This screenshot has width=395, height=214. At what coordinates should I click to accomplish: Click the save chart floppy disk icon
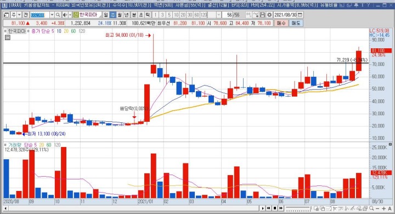262,15
